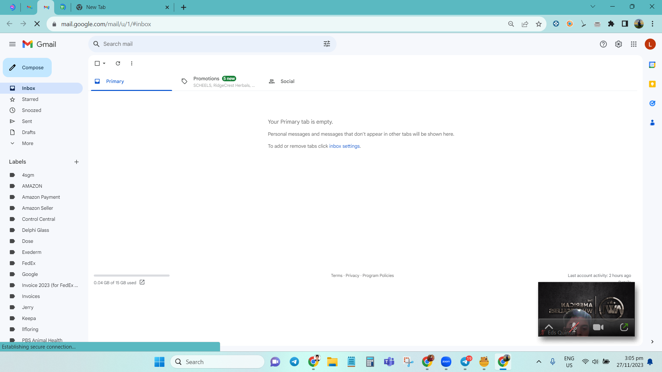Create new label with plus icon

point(77,162)
